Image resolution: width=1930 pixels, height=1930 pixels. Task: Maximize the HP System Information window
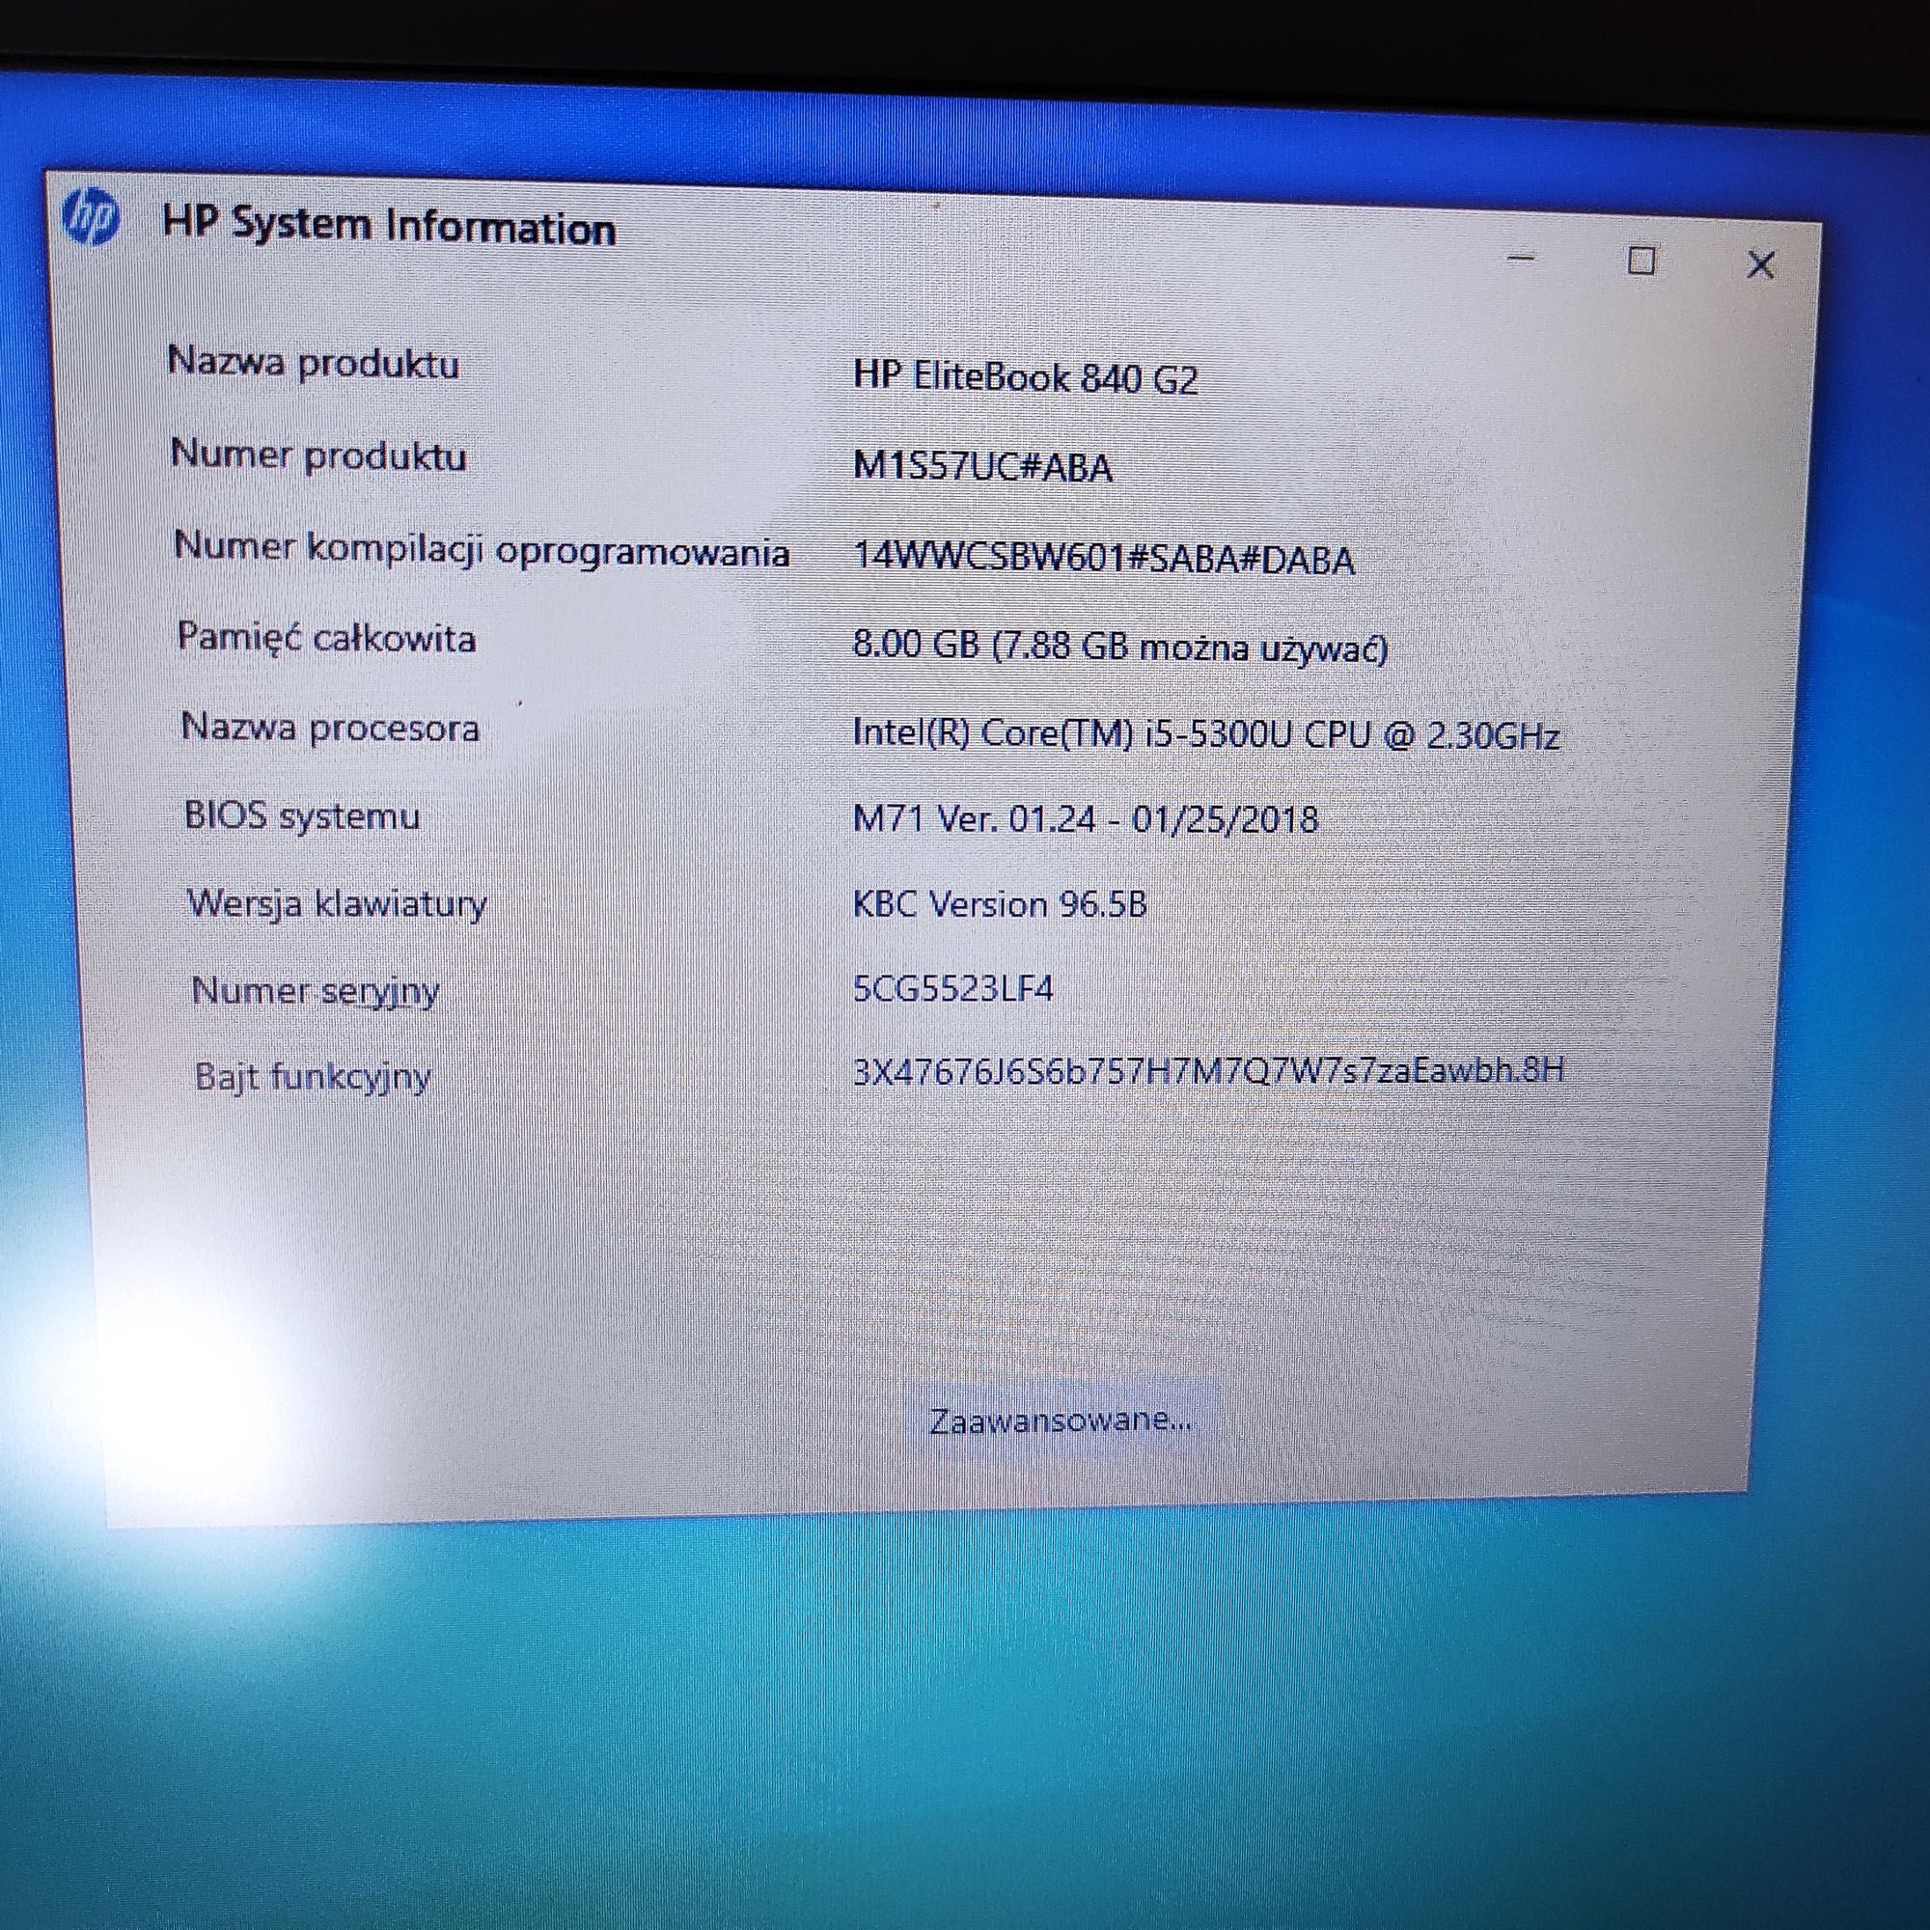[1641, 261]
